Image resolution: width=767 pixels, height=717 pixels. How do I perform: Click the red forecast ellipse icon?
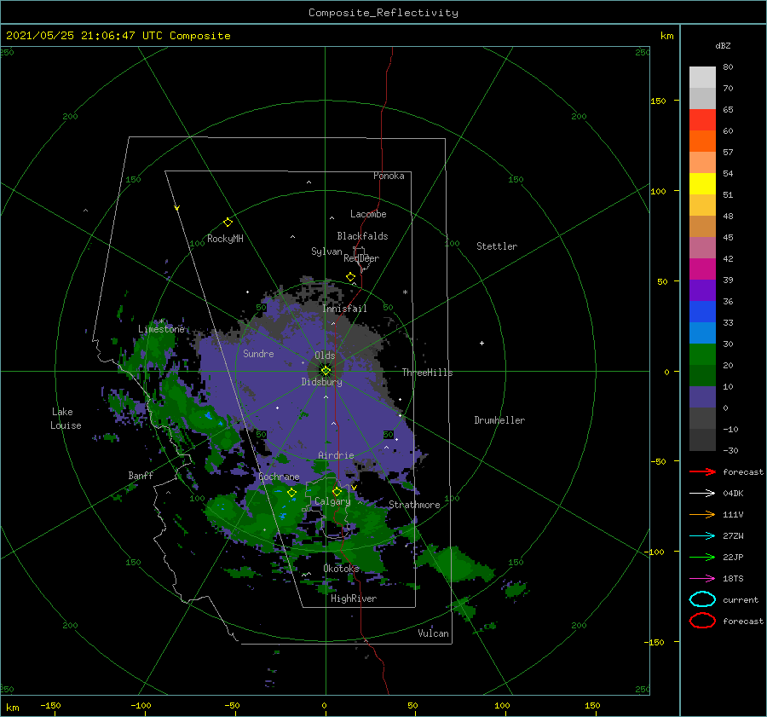point(702,621)
